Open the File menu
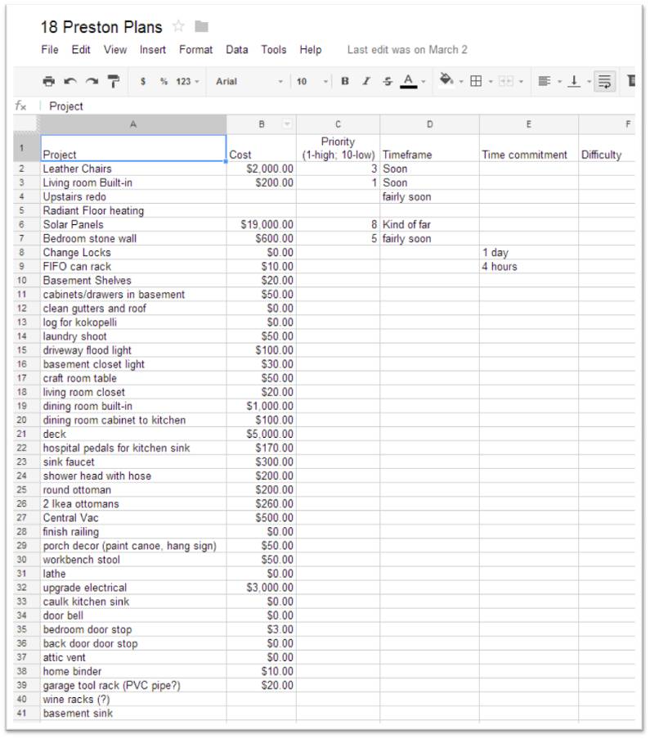Screen dimensions: 650x739 [x=50, y=50]
